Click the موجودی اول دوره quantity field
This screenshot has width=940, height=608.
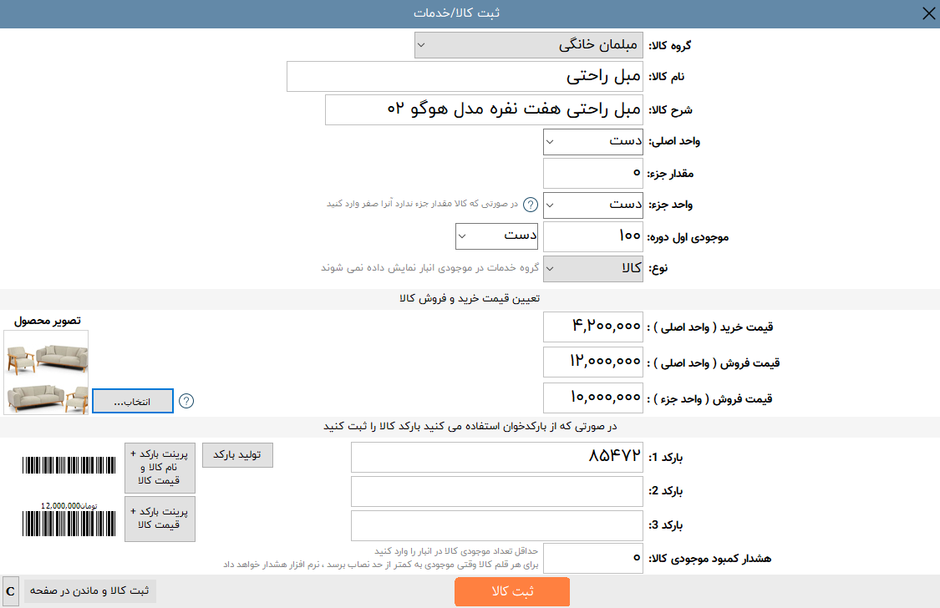coord(593,236)
